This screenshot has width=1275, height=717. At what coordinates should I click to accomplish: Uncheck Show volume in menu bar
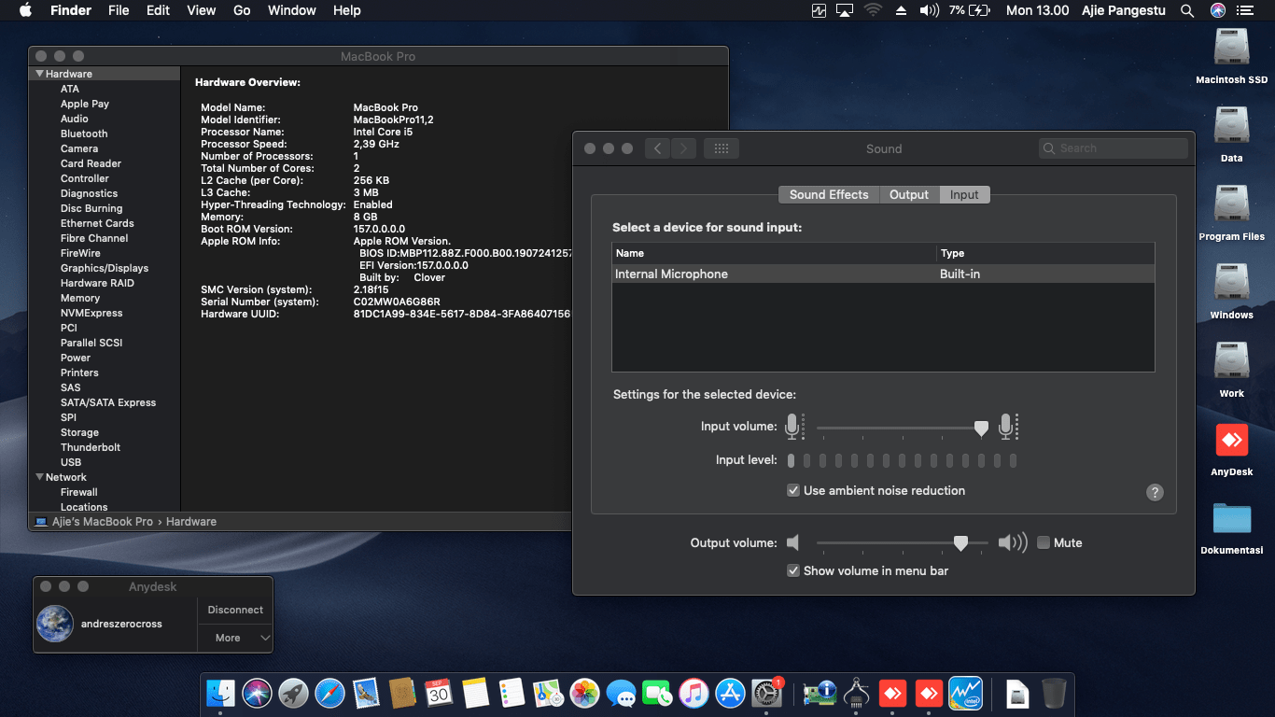pos(793,570)
